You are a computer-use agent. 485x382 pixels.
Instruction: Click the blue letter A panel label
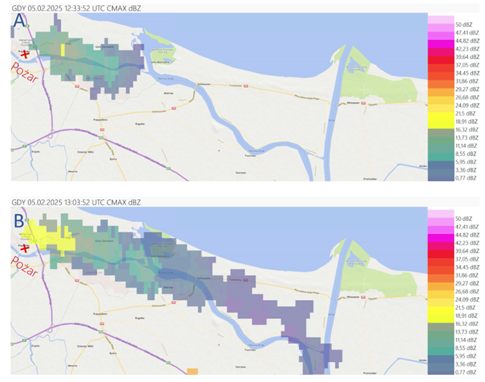pyautogui.click(x=19, y=21)
